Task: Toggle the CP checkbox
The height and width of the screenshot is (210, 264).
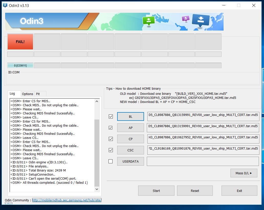Action: coord(111,139)
